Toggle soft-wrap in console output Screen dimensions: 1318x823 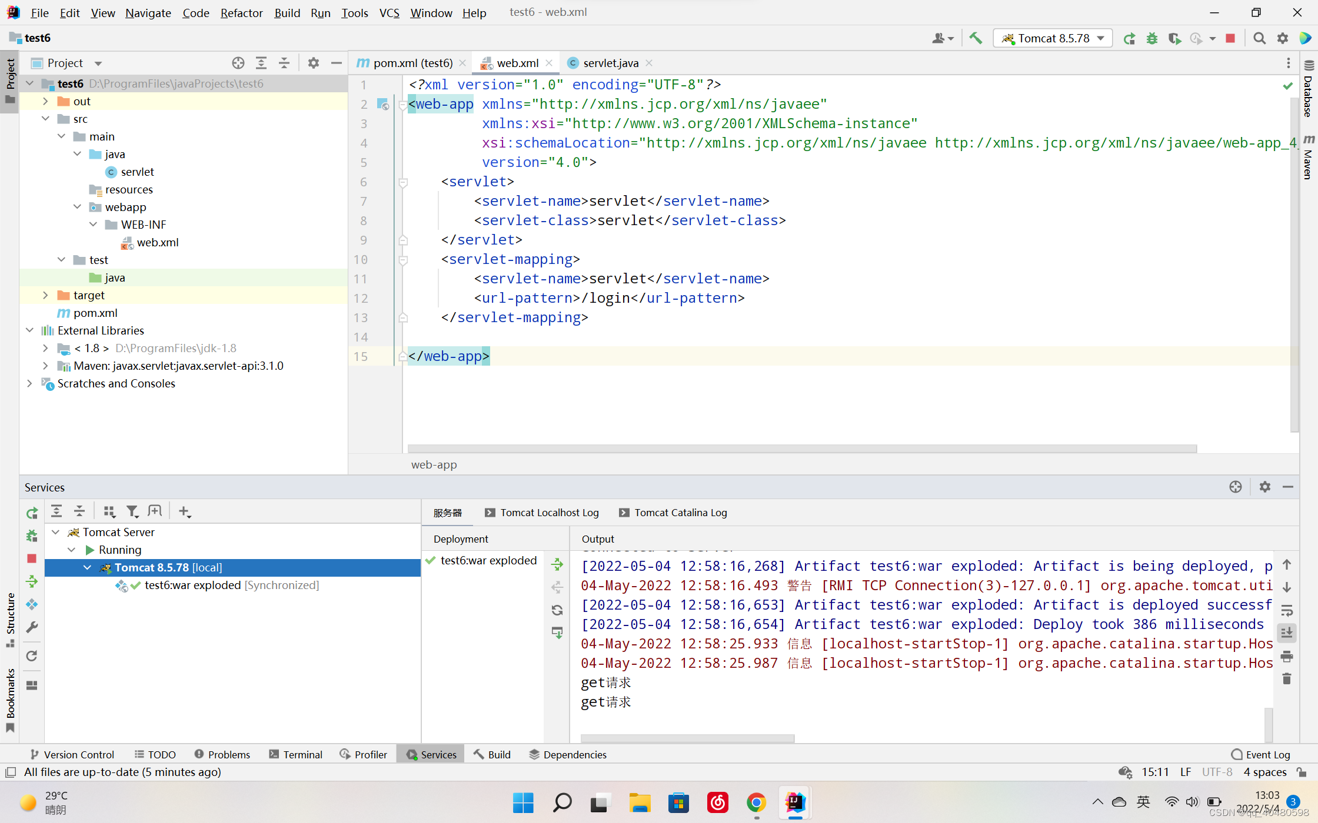tap(1287, 610)
